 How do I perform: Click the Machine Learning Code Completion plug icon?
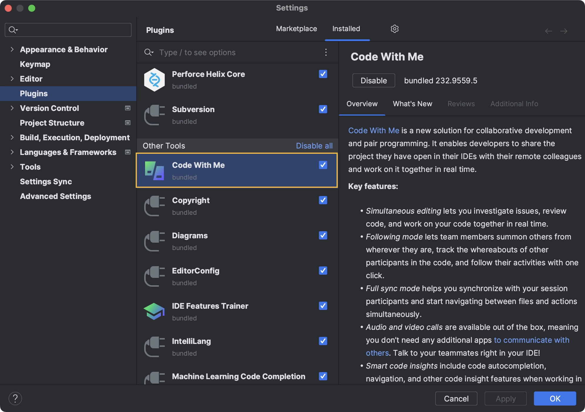154,378
